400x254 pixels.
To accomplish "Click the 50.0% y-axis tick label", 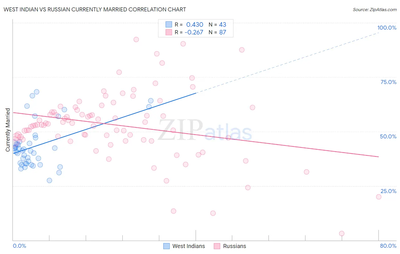I will click(x=388, y=136).
